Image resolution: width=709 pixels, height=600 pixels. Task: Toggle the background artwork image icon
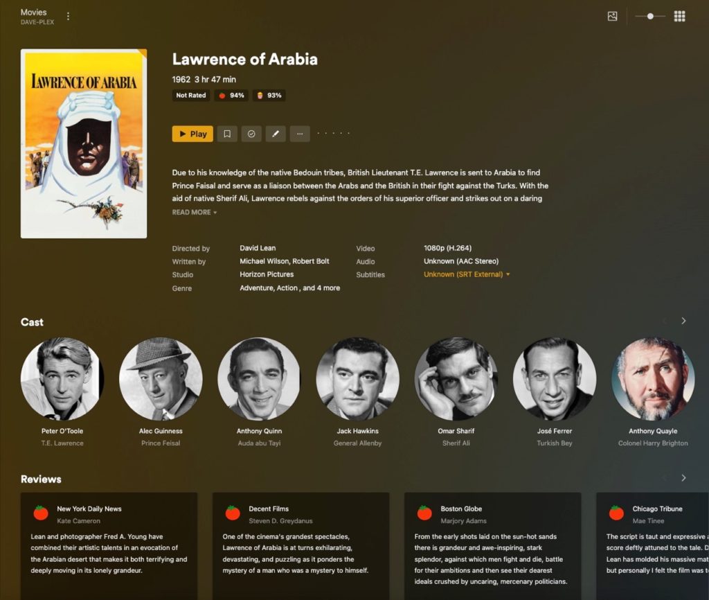click(612, 17)
